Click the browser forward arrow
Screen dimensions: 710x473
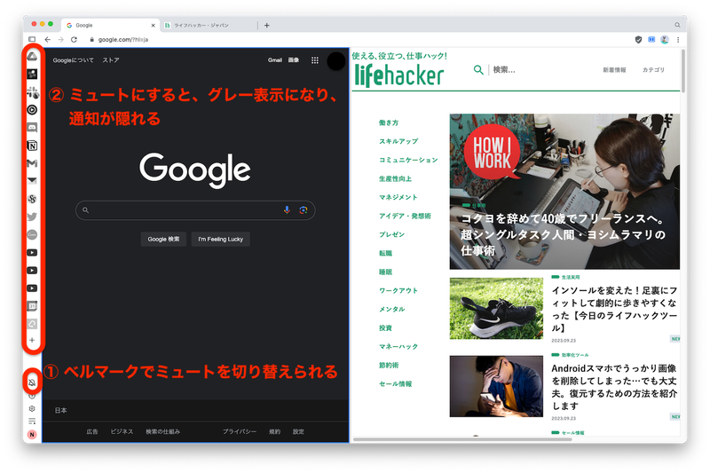[60, 40]
